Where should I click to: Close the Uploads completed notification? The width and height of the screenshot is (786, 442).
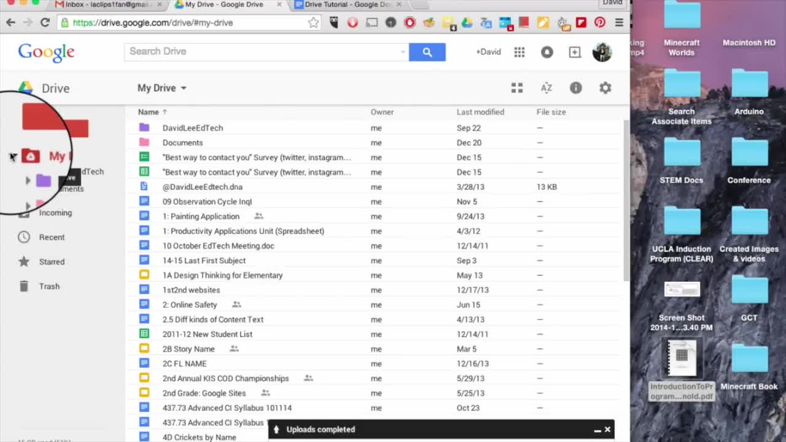pyautogui.click(x=607, y=430)
